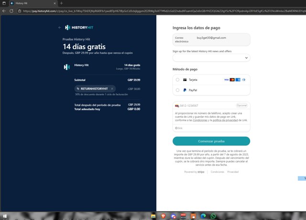
Task: Click the Diners Club card logo
Action: 243,80
